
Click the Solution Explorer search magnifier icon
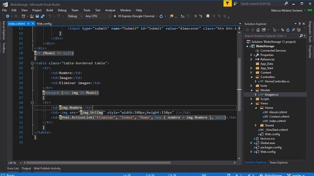pyautogui.click(x=301, y=36)
